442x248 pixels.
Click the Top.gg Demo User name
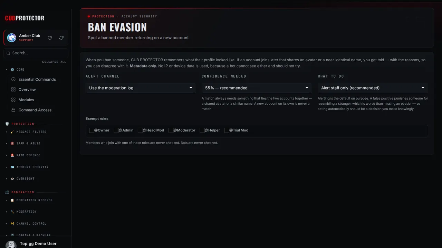tap(38, 244)
